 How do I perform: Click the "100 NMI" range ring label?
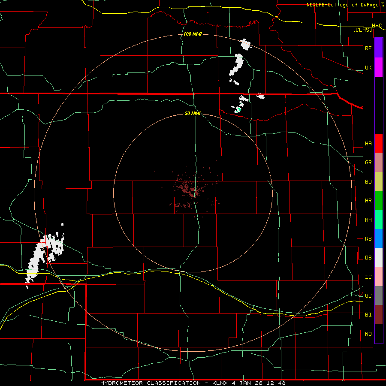[193, 34]
